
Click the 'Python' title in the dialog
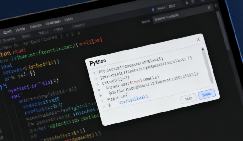98,62
